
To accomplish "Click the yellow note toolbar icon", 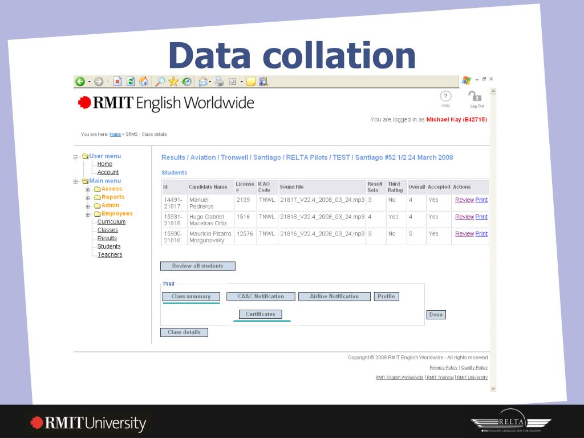I will click(x=251, y=82).
